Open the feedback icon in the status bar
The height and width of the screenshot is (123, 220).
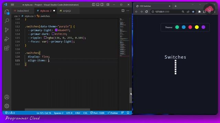[122, 113]
